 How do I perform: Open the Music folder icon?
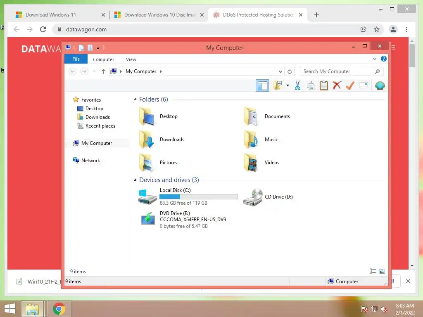pyautogui.click(x=252, y=140)
